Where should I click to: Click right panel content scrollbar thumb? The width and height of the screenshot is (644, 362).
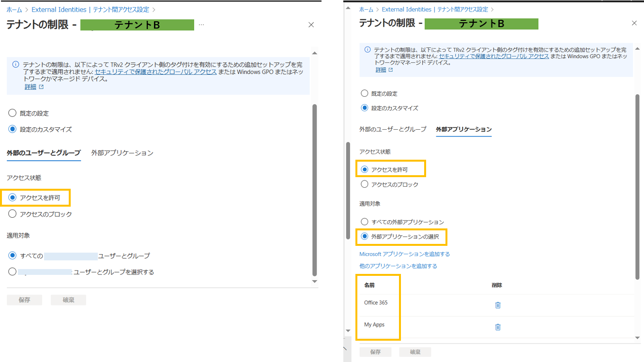pyautogui.click(x=637, y=187)
